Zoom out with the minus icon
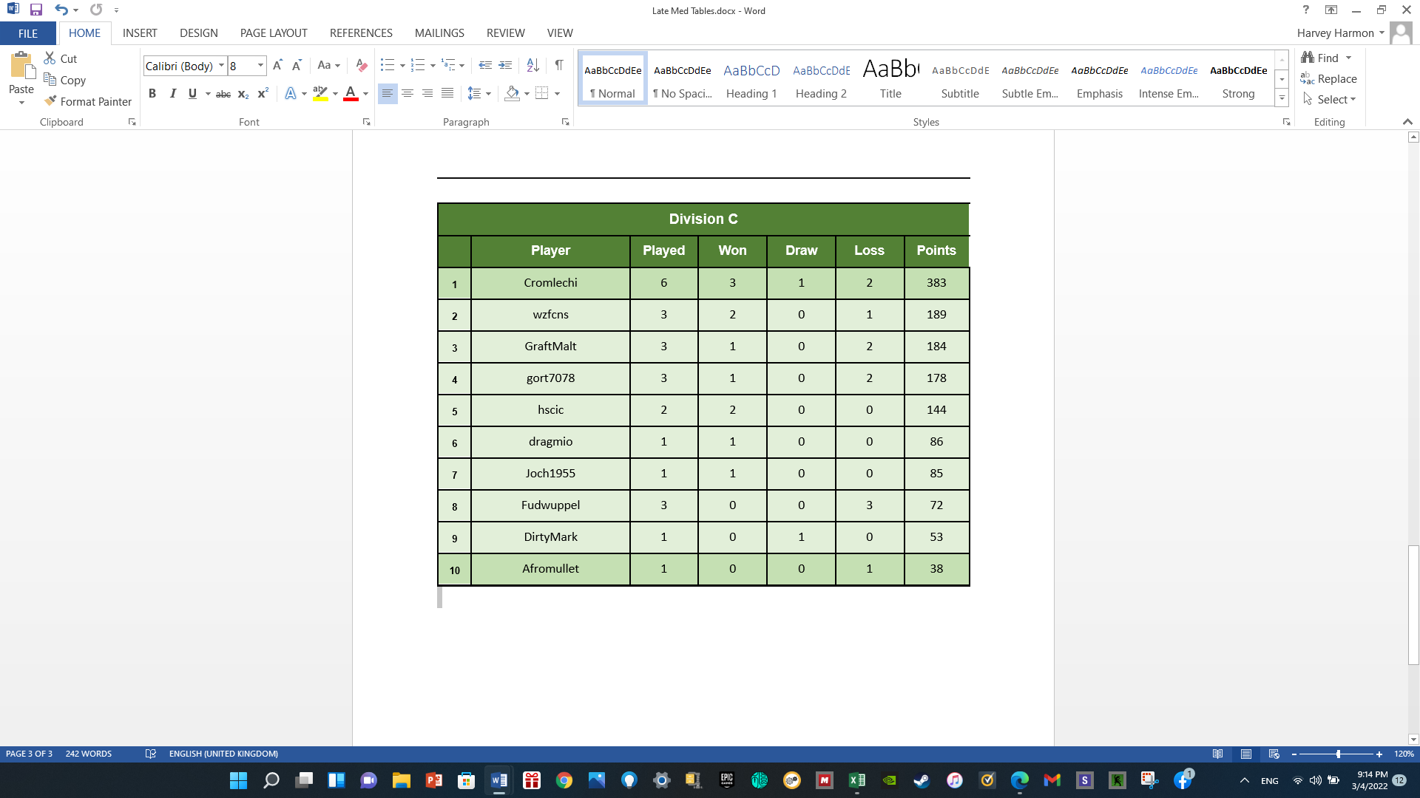Screen dimensions: 1420x798 tap(1294, 754)
